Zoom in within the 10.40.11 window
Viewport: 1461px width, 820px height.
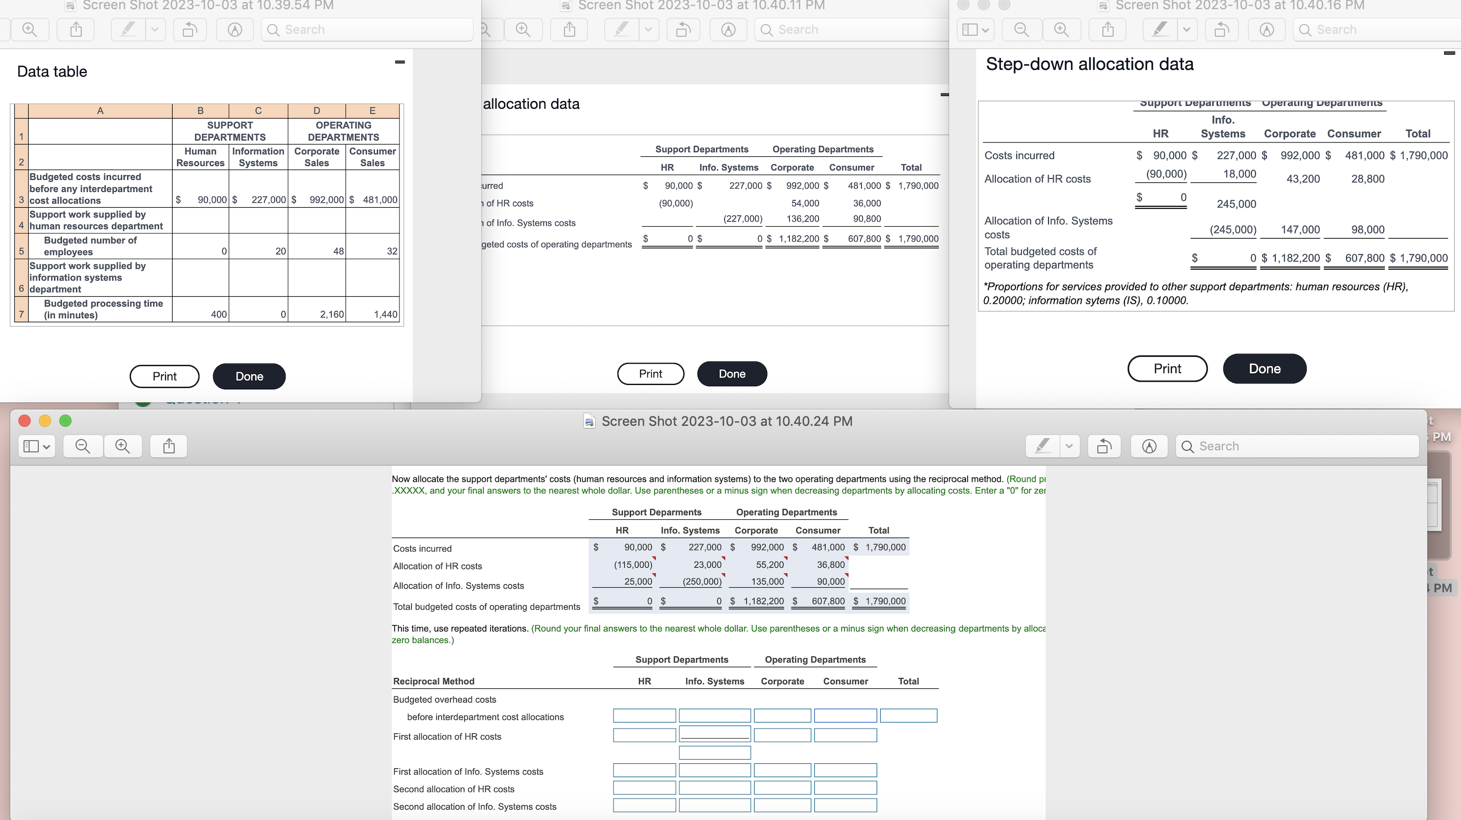(523, 30)
